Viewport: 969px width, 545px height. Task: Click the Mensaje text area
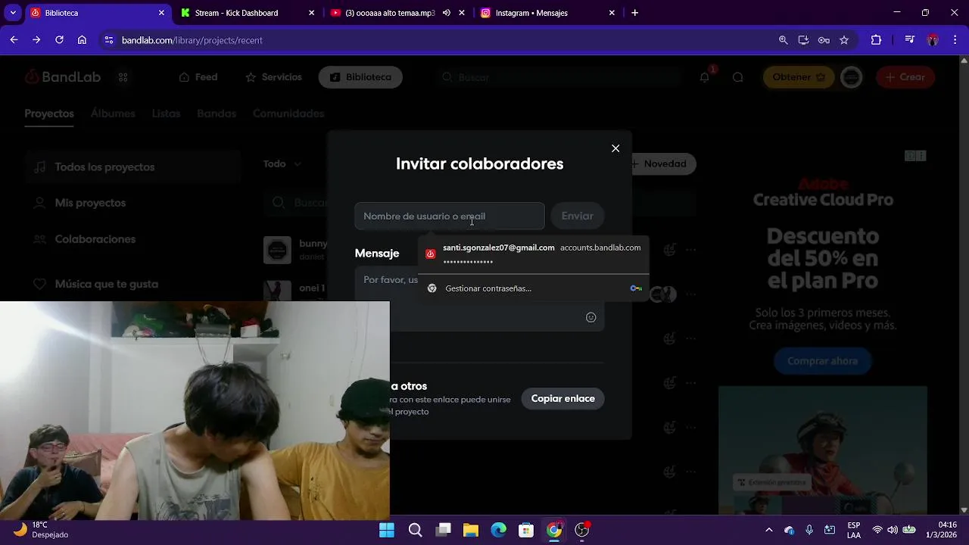[x=479, y=299]
